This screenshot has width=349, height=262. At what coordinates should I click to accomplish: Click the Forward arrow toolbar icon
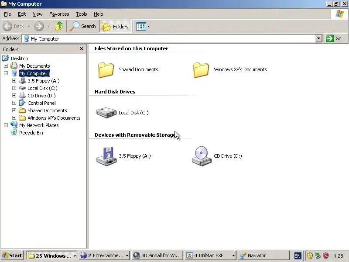[x=39, y=26]
